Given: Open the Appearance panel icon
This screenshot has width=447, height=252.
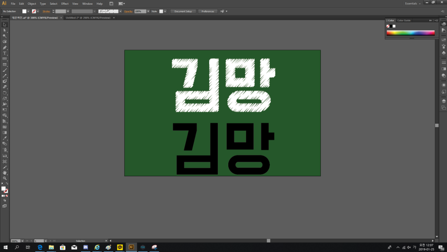Looking at the screenshot, I should point(444,85).
